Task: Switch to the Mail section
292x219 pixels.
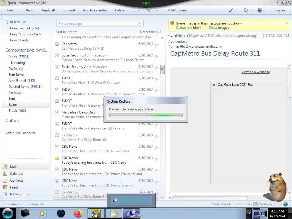Action: click(x=25, y=167)
